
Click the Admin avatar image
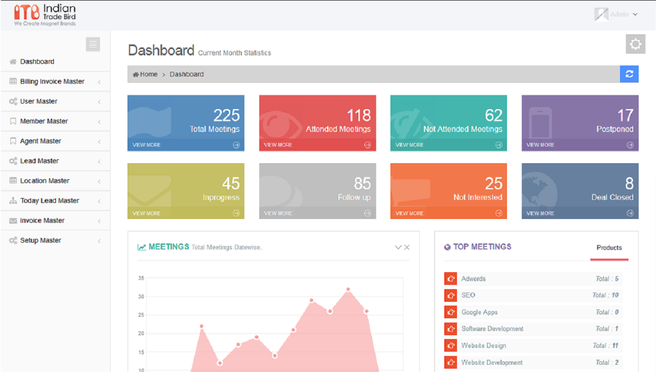tap(601, 15)
